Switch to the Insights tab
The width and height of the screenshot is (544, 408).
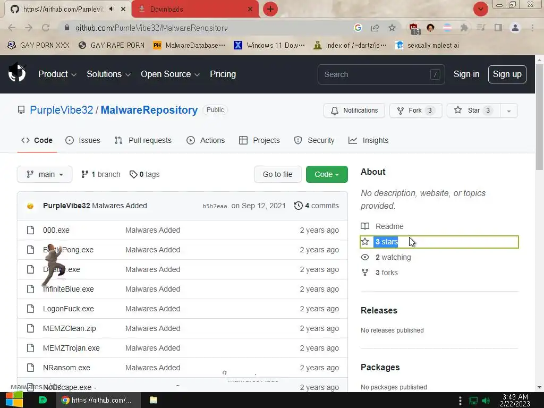click(x=369, y=140)
